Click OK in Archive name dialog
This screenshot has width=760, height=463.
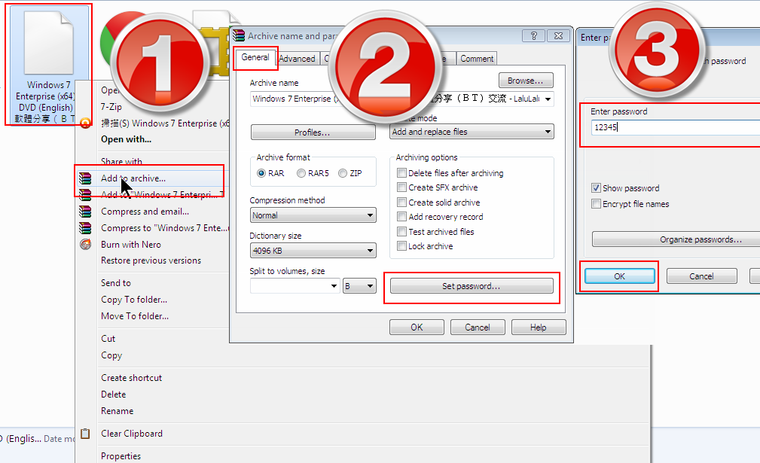point(417,327)
